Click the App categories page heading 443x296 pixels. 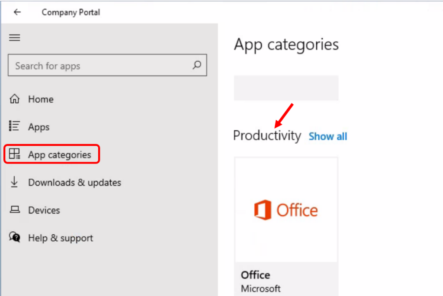click(286, 44)
